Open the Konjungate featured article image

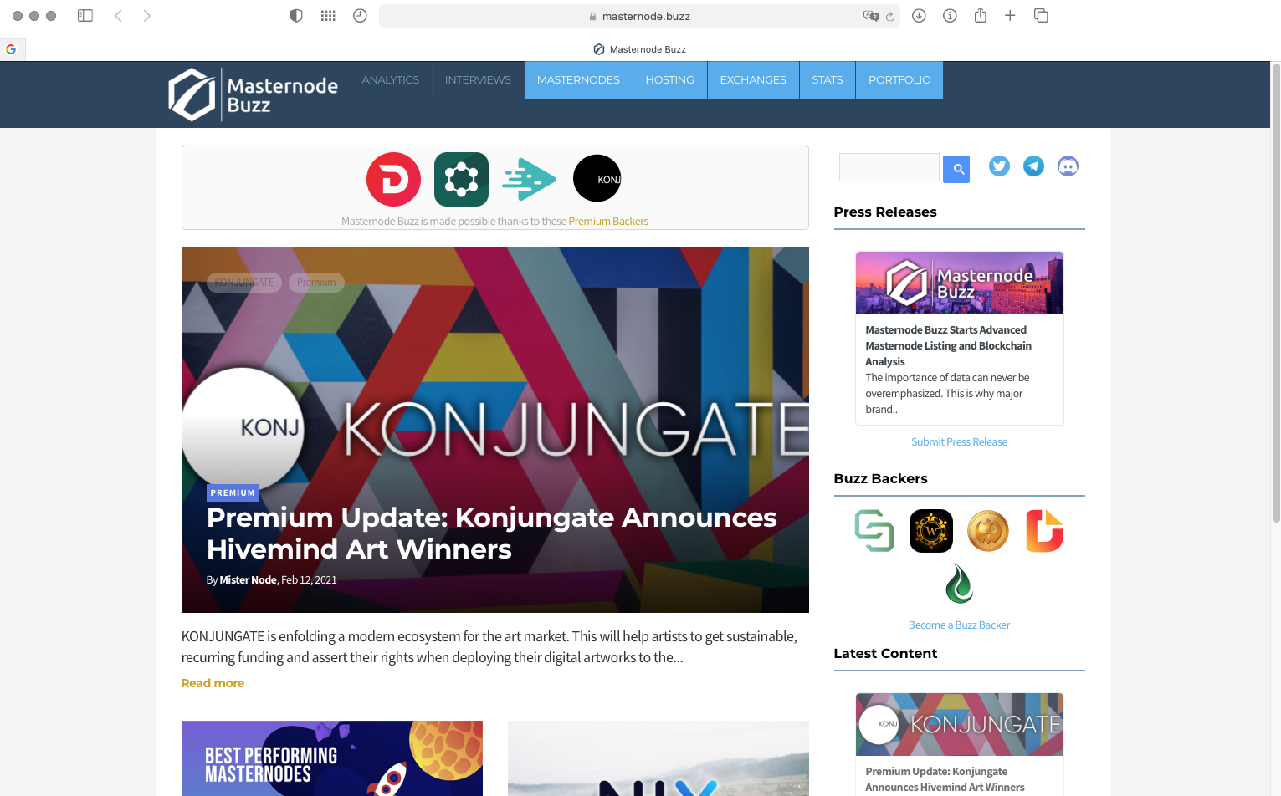[x=495, y=430]
